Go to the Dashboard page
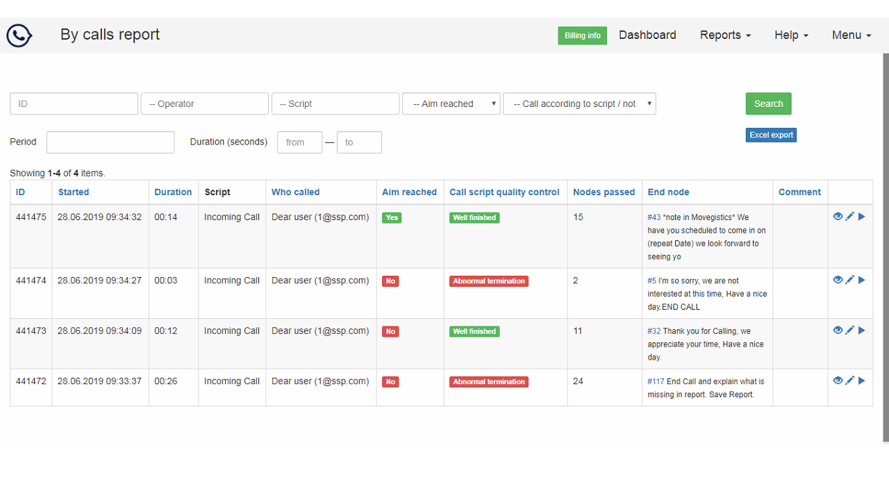This screenshot has width=889, height=500. pos(647,35)
